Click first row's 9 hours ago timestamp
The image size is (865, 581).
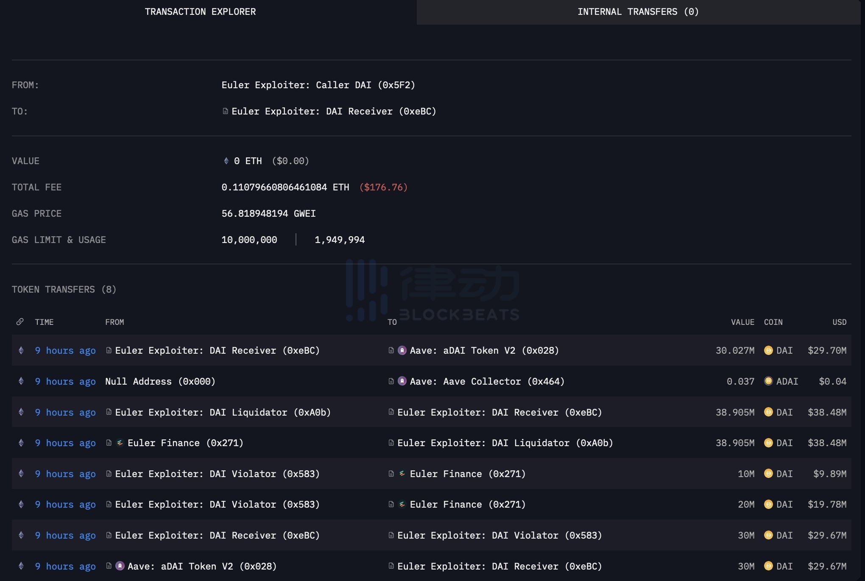pyautogui.click(x=65, y=350)
